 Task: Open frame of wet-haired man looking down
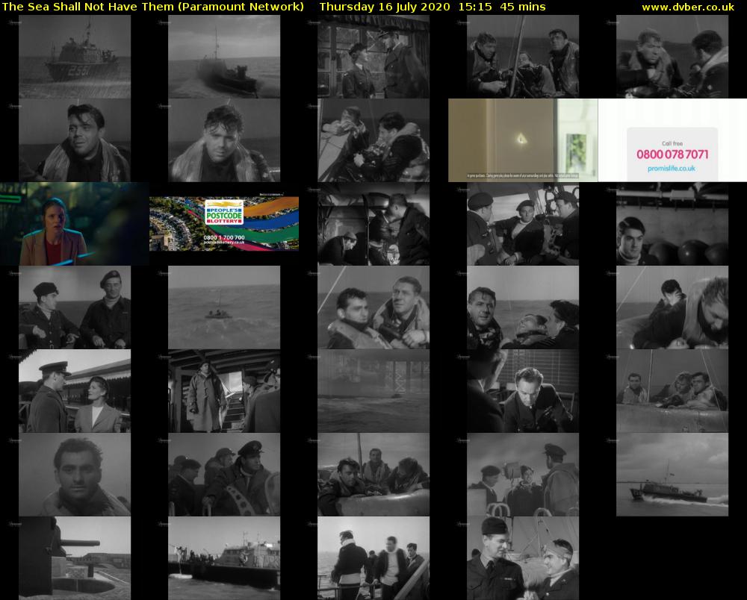[x=224, y=140]
